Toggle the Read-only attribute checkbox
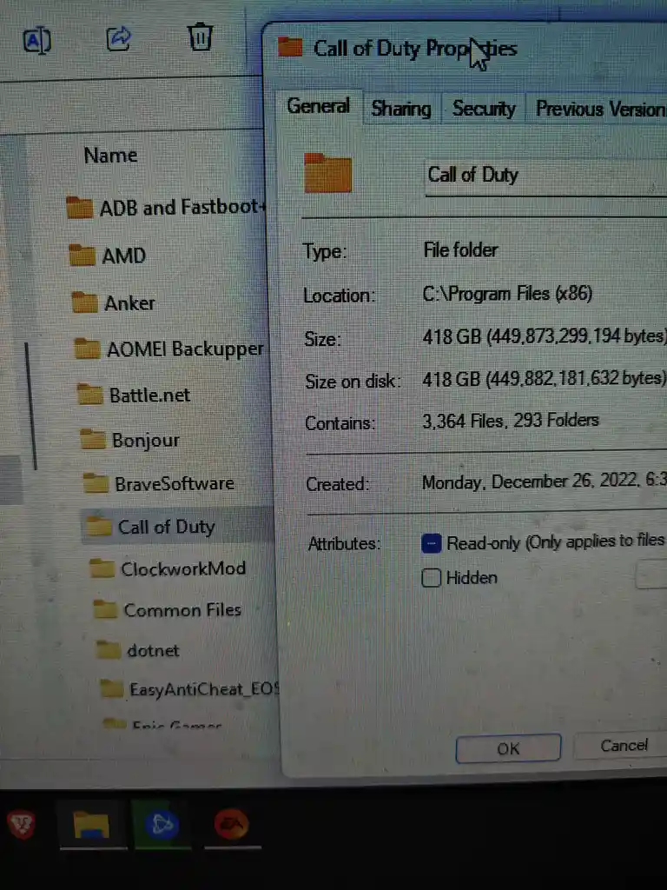667x890 pixels. [432, 544]
